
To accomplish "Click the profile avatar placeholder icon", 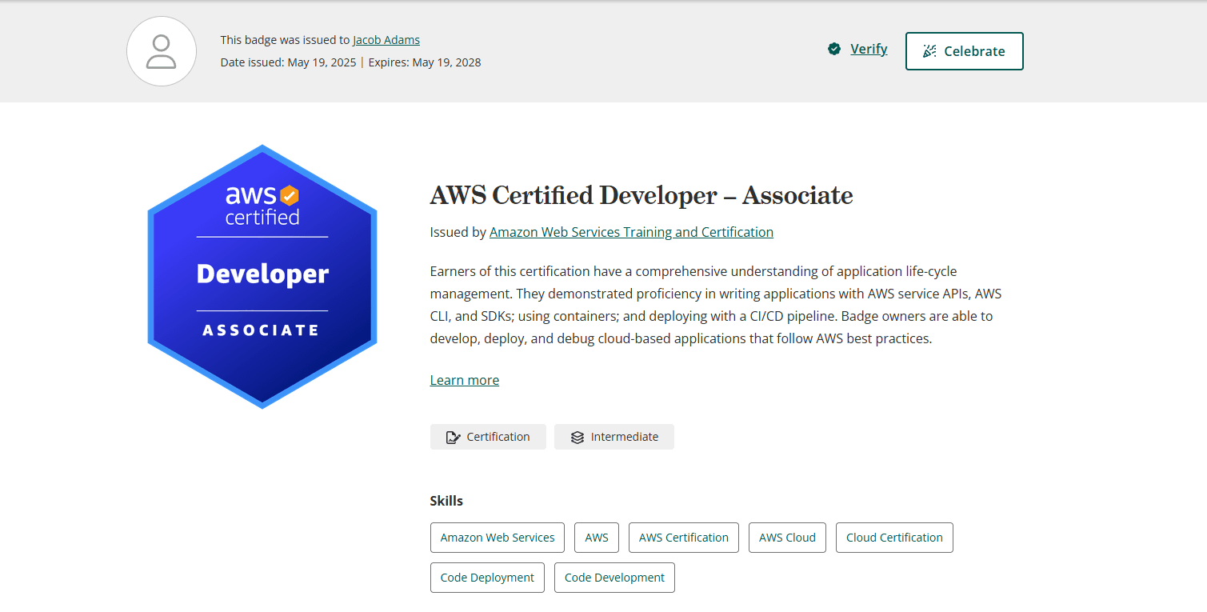I will pyautogui.click(x=162, y=51).
